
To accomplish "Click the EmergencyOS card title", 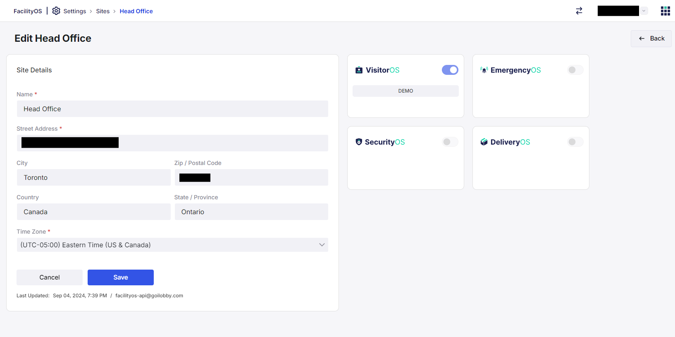I will 516,70.
